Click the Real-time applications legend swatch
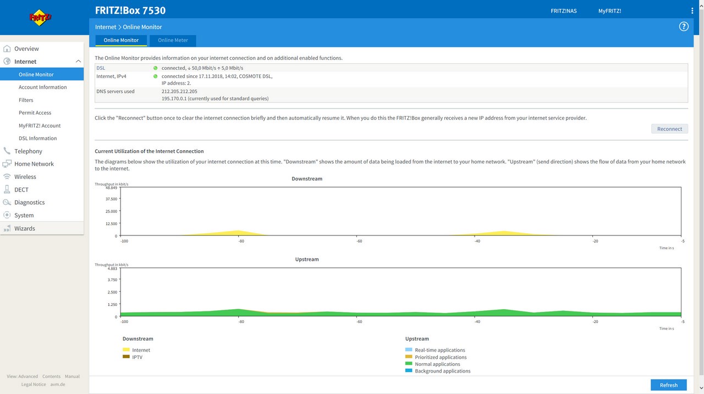This screenshot has width=704, height=394. (409, 349)
